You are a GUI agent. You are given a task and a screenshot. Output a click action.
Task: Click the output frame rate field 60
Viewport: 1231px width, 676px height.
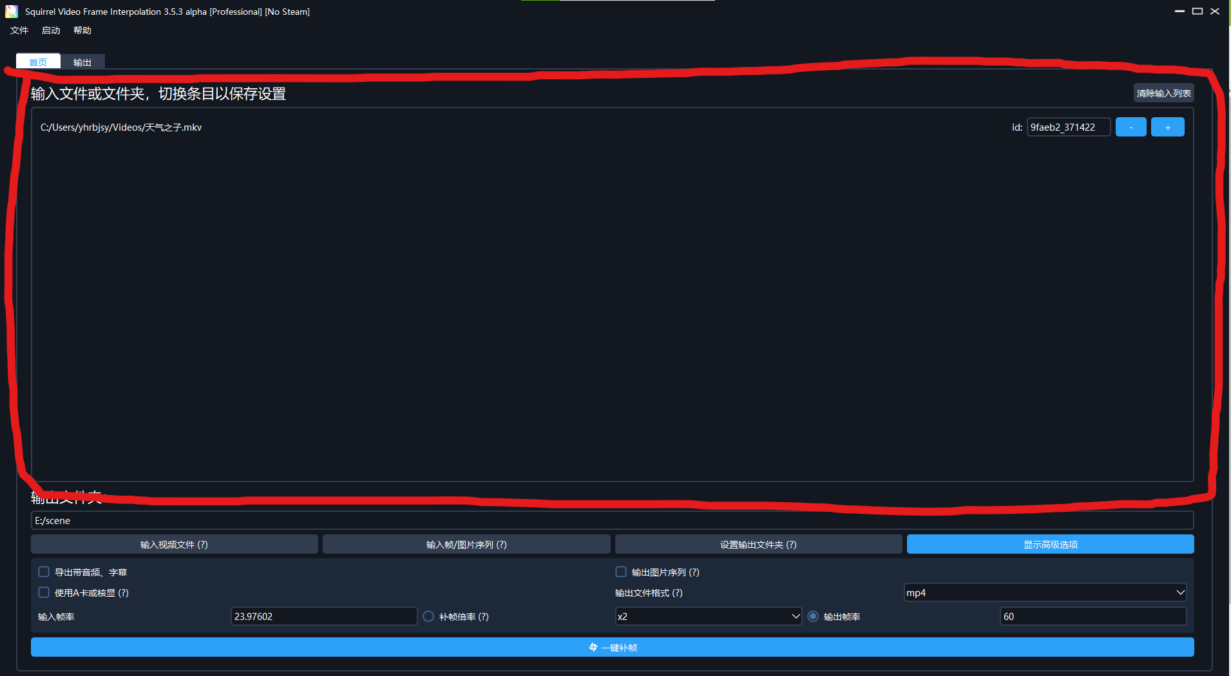pyautogui.click(x=1093, y=617)
